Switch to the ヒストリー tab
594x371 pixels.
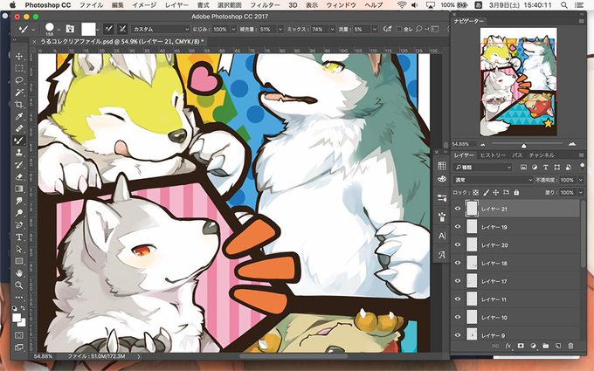click(493, 155)
